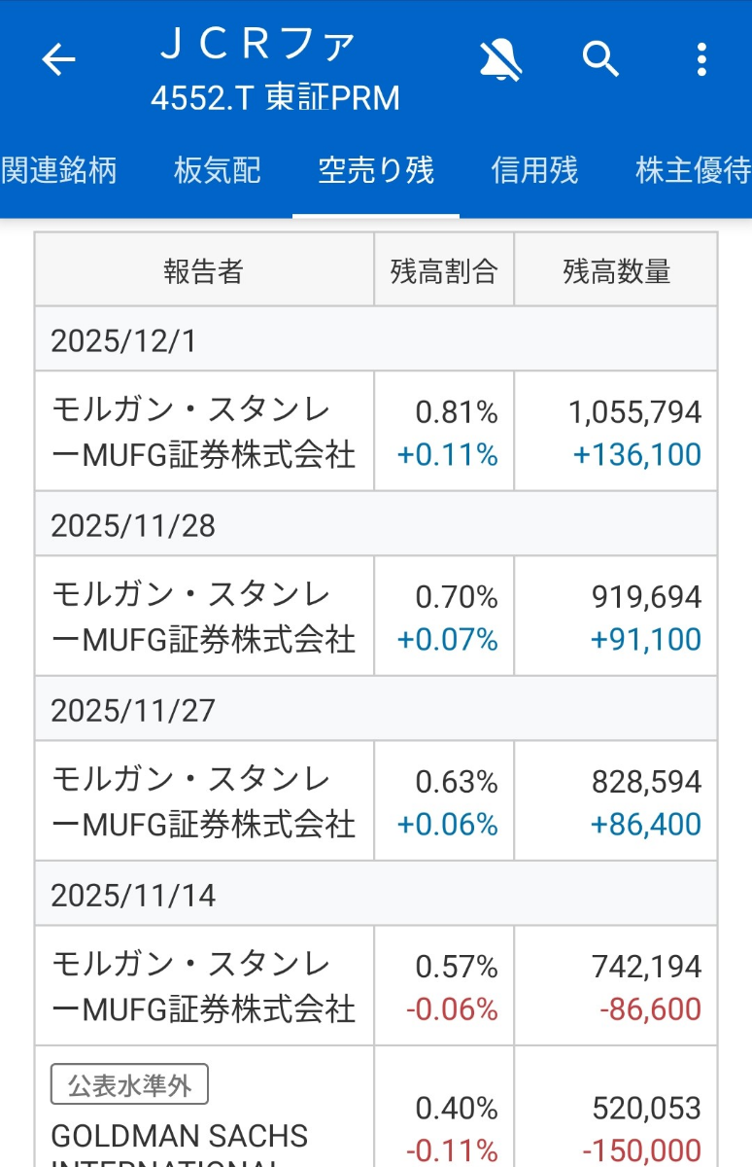
Task: Open the GOLDMAN SACHS INTERNATIONAL reporter entry
Action: click(x=180, y=1138)
